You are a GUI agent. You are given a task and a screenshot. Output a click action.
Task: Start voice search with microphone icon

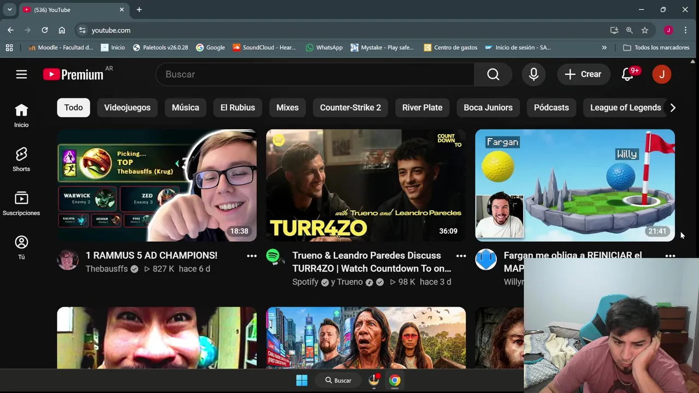(534, 74)
